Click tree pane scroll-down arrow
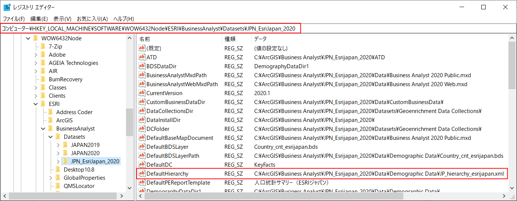 [x=129, y=188]
